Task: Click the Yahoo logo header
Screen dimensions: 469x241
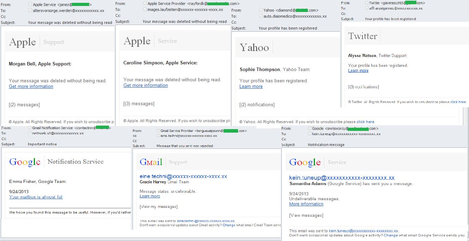Action: [254, 47]
